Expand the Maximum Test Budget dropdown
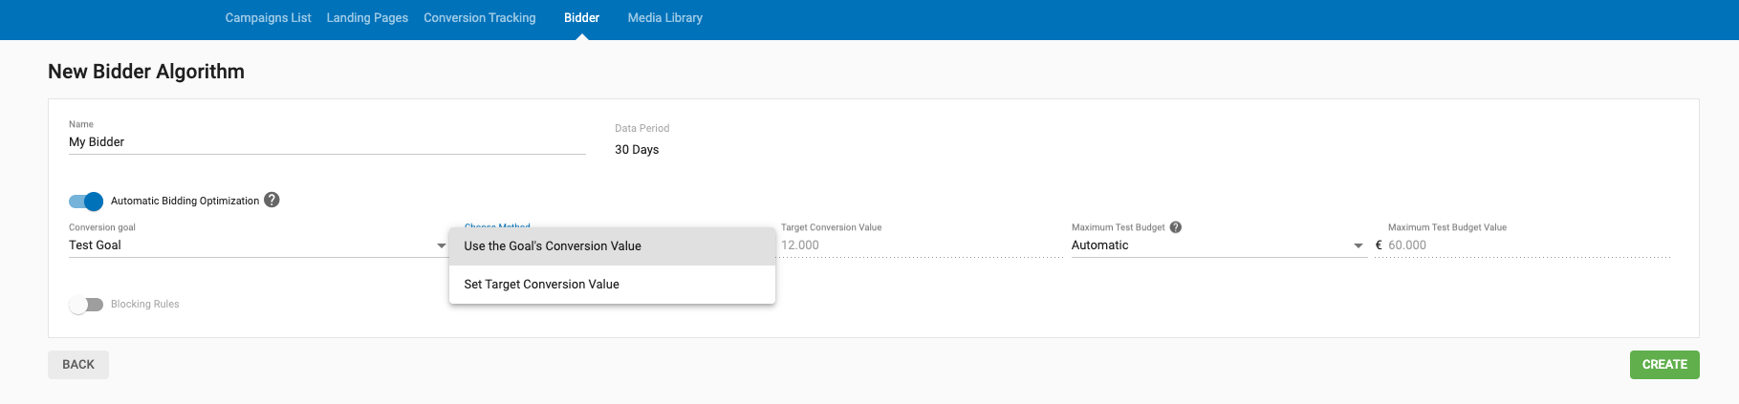 pyautogui.click(x=1217, y=245)
